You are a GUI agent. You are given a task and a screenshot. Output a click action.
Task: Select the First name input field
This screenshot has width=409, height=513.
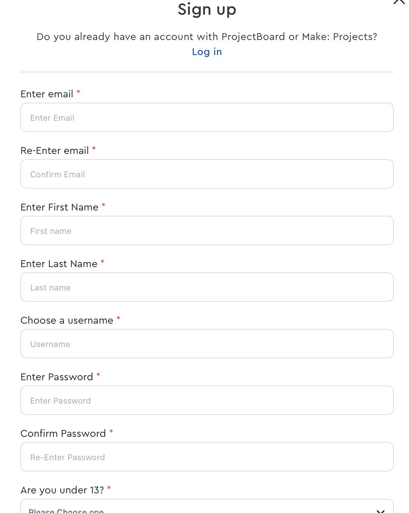[x=207, y=230]
